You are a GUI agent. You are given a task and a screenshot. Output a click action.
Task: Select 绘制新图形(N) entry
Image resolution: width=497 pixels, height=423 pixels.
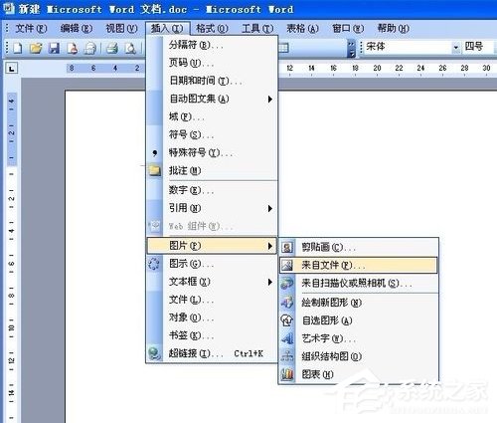[x=359, y=303]
